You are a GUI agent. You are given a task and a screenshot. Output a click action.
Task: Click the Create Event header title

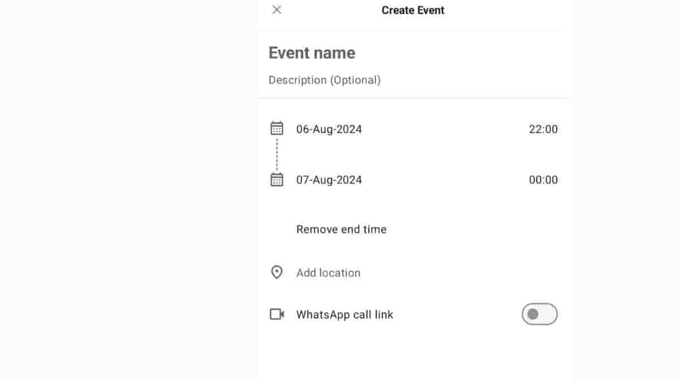(413, 10)
